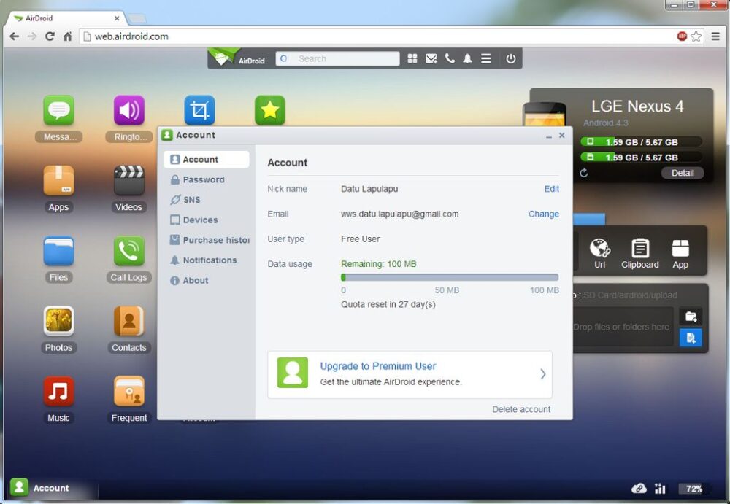Click the connection cloud icon in status bar
This screenshot has width=730, height=504.
639,488
